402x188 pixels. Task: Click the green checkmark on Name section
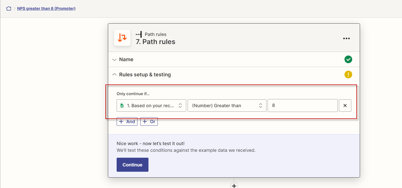pyautogui.click(x=348, y=59)
